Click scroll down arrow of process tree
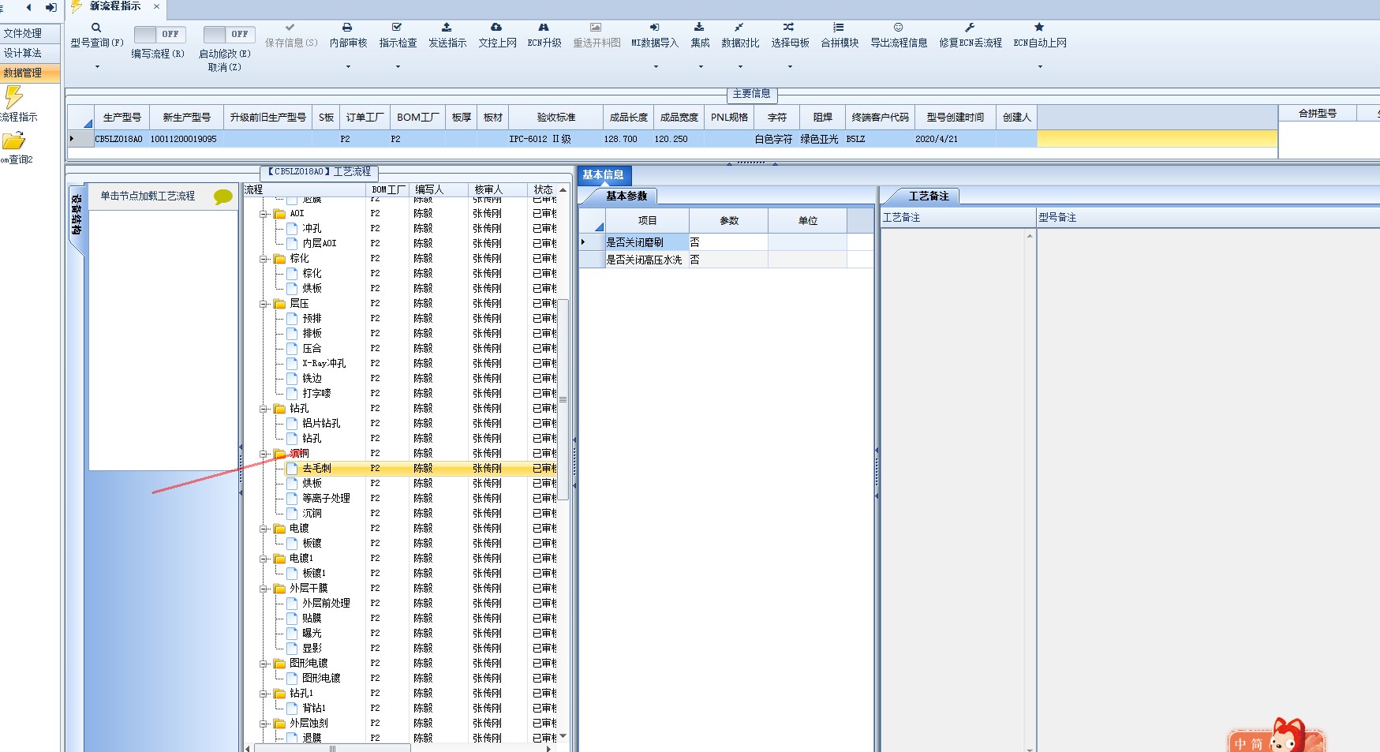Screen dimensions: 1380x752 click(x=563, y=736)
